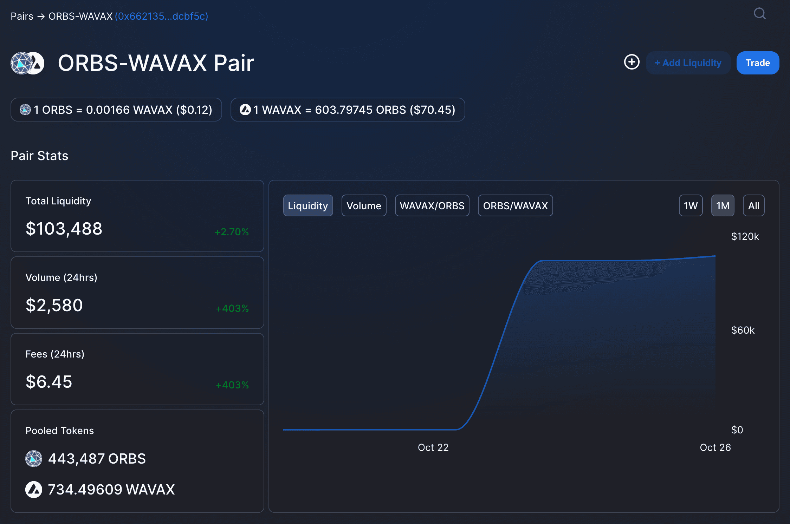Open the search magnifier icon
The width and height of the screenshot is (790, 524).
coord(760,14)
